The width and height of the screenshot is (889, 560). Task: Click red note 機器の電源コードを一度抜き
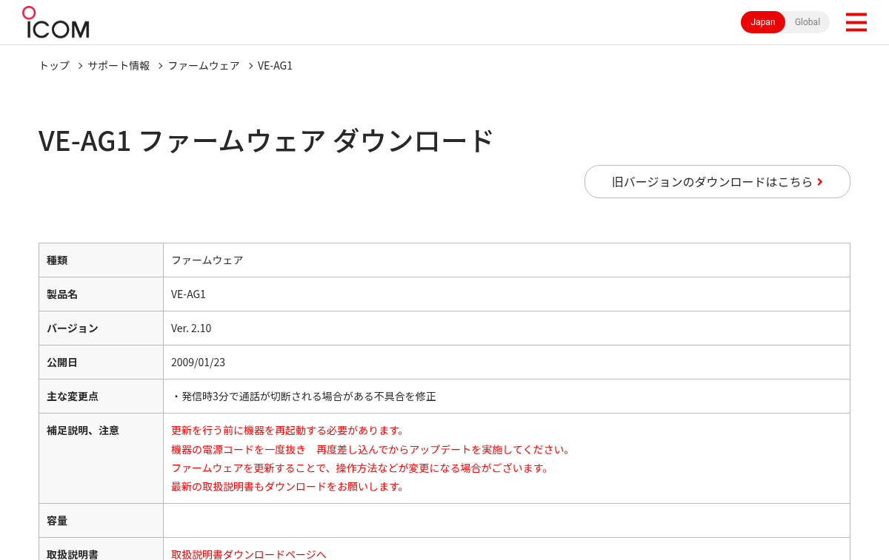pos(371,449)
